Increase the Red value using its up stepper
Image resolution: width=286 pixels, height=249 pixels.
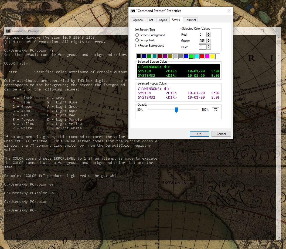click(x=208, y=33)
